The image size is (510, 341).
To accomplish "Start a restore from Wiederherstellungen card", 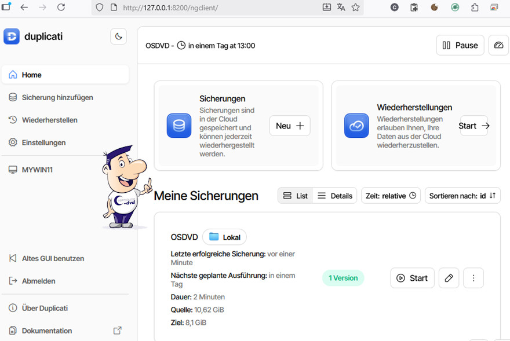I will pos(473,126).
